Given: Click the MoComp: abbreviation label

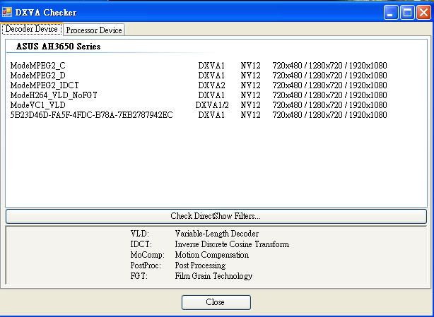Looking at the screenshot, I should pos(148,255).
